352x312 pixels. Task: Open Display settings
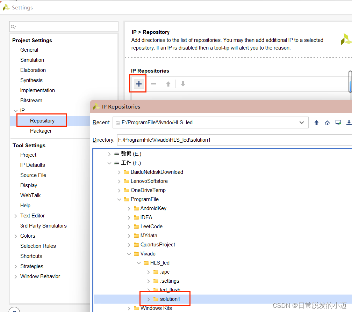(x=29, y=185)
